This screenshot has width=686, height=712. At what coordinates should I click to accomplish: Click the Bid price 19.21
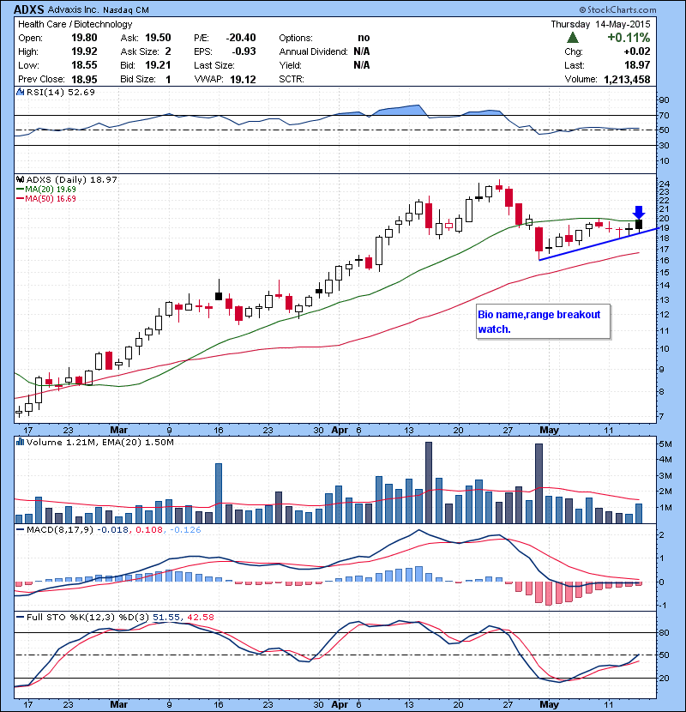click(158, 65)
